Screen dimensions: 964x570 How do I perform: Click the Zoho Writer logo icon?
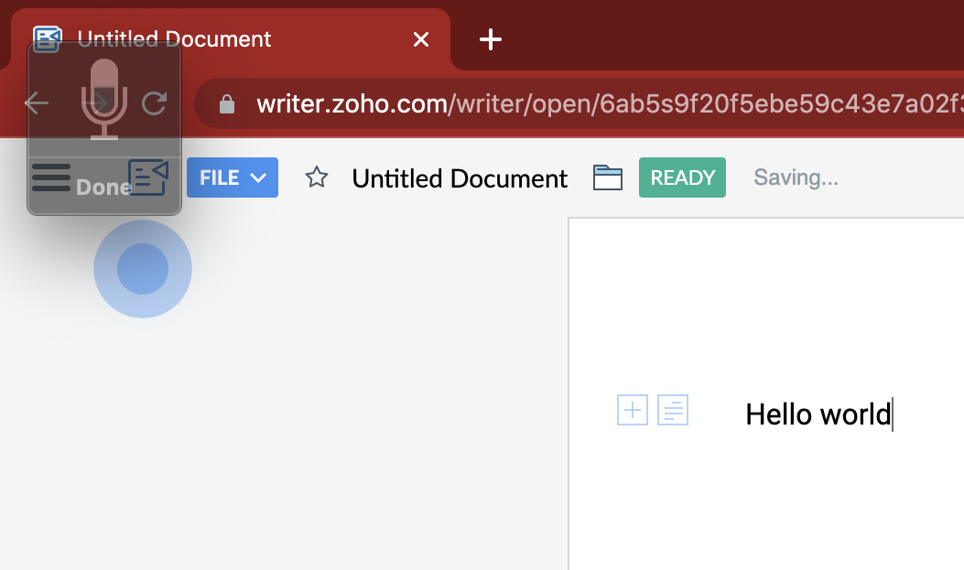click(148, 177)
